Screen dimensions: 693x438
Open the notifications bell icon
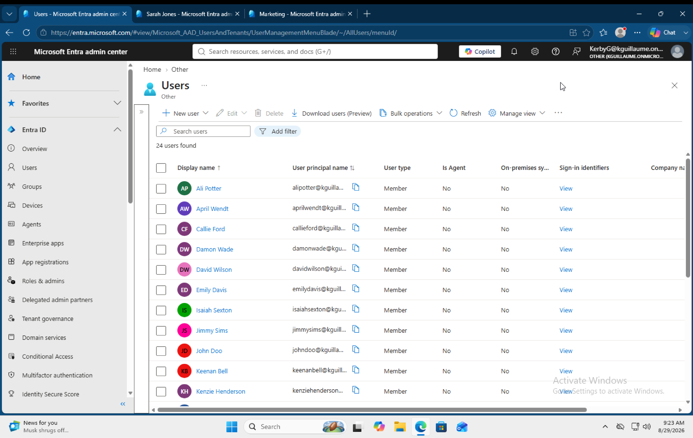point(514,51)
